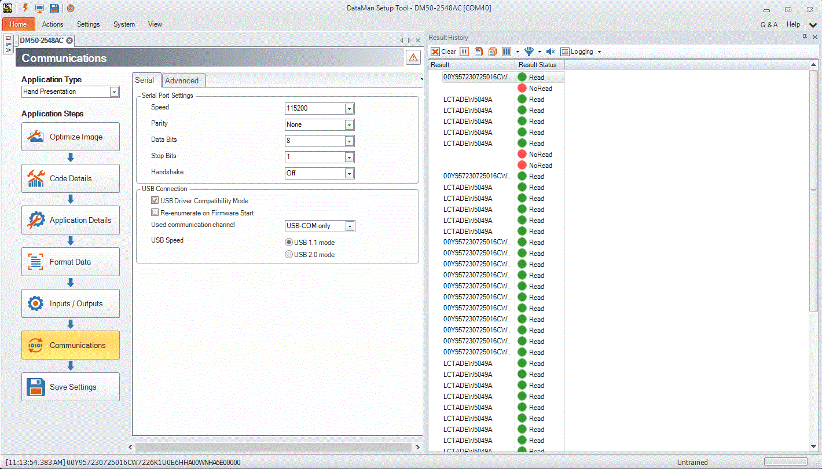Click the horizontal scrollbar below settings panel
Viewport: 822px width, 469px height.
[275, 447]
